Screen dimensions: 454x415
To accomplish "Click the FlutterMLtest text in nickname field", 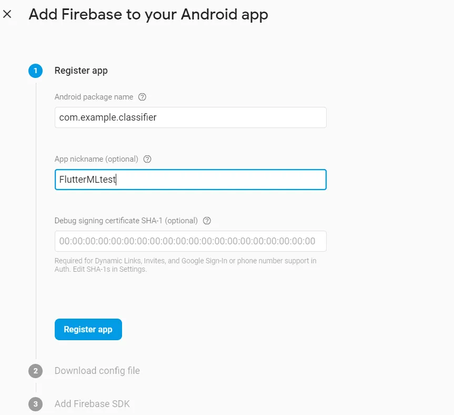I will [x=87, y=180].
